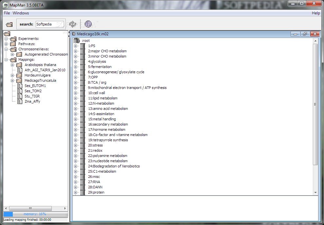This screenshot has width=324, height=225.
Task: Open the info icon in toolbar
Action: click(88, 24)
